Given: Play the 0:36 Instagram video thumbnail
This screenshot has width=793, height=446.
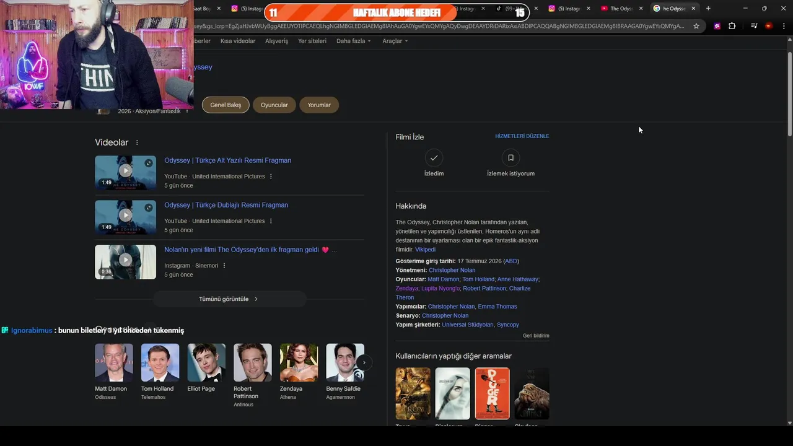Looking at the screenshot, I should [x=125, y=261].
